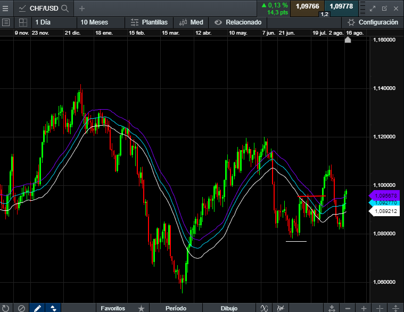
Task: Toggle the up-down arrows order tool
Action: click(53, 308)
